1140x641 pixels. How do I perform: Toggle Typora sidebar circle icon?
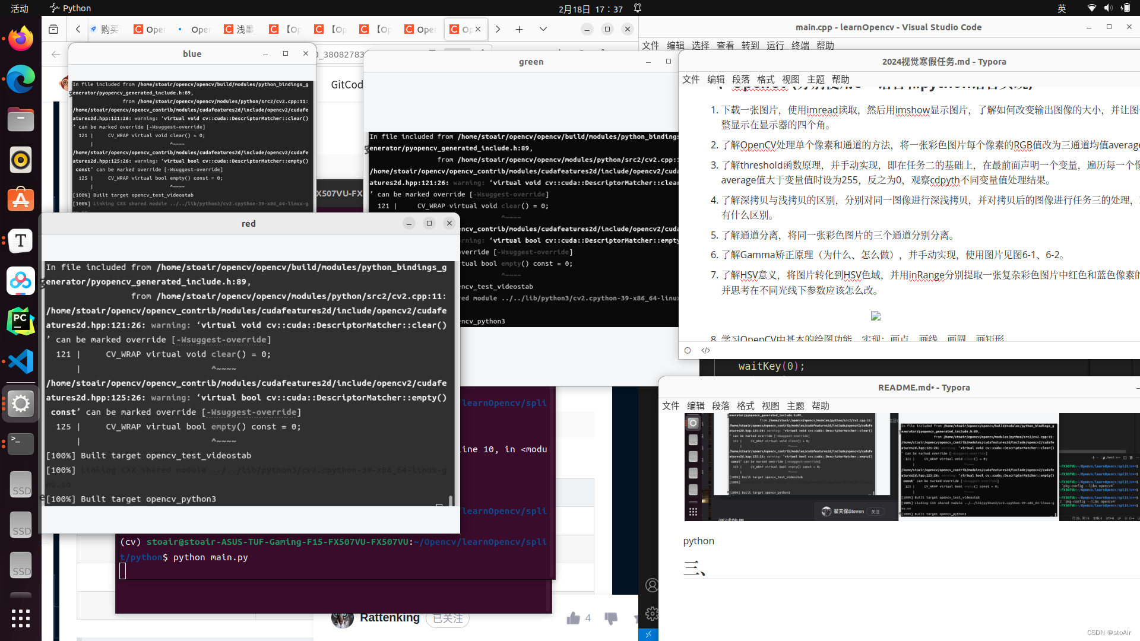(x=688, y=350)
